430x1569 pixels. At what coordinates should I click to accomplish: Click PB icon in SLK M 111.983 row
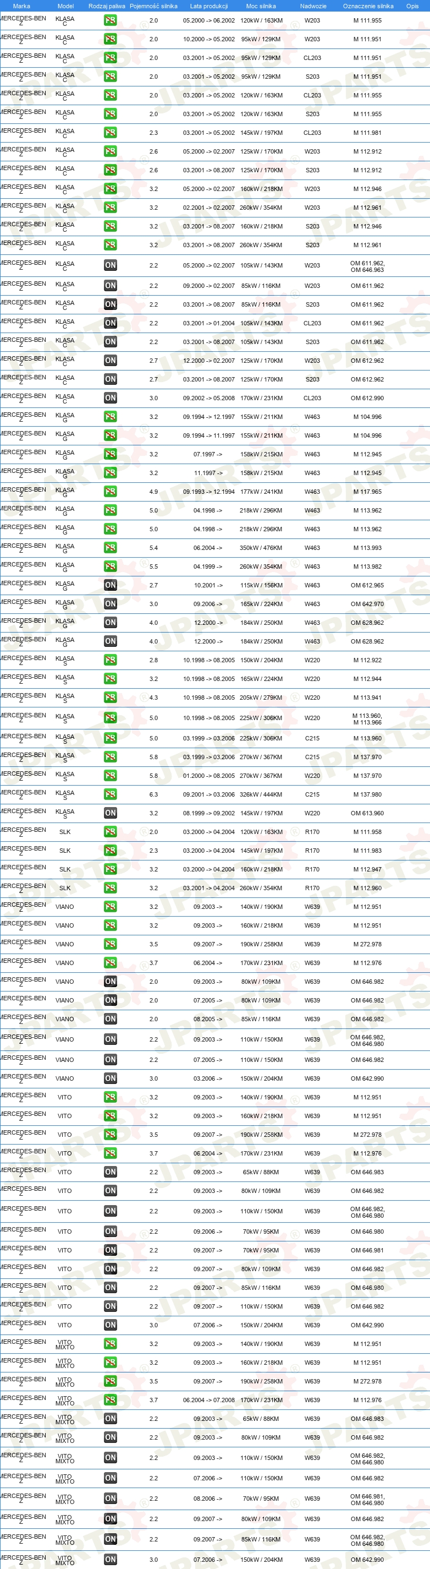point(110,851)
